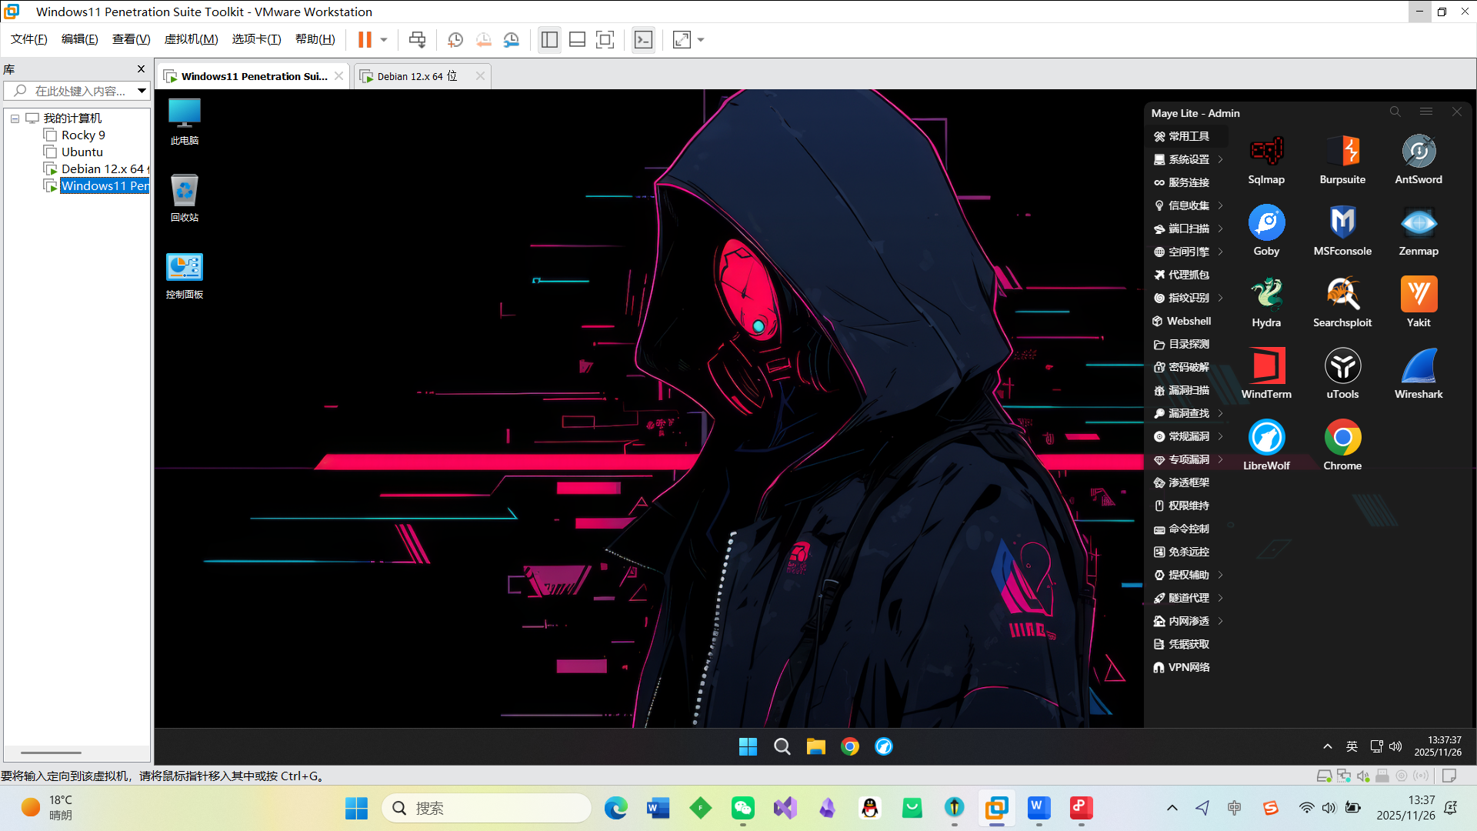
Task: Click the library panel horizontal scrollbar
Action: [51, 753]
